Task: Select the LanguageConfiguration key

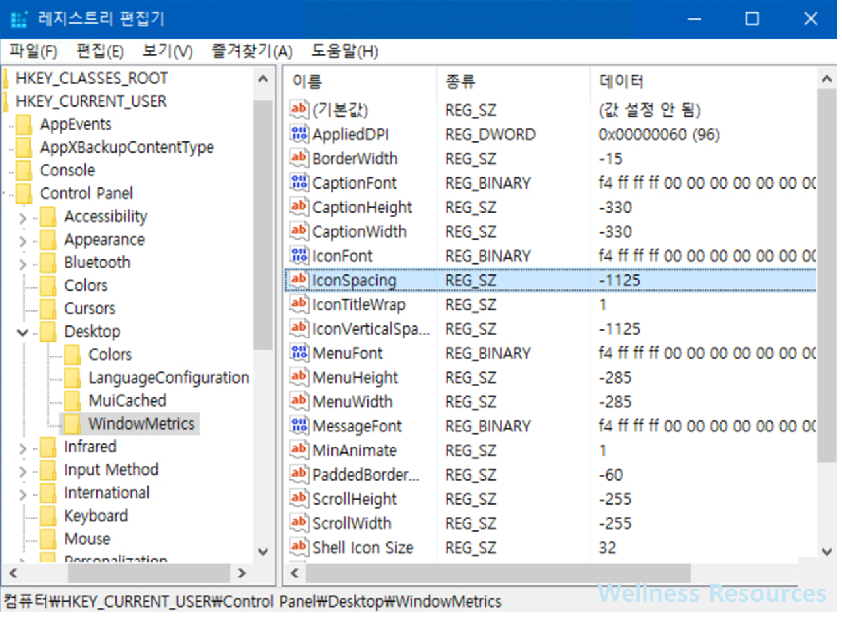Action: (169, 378)
